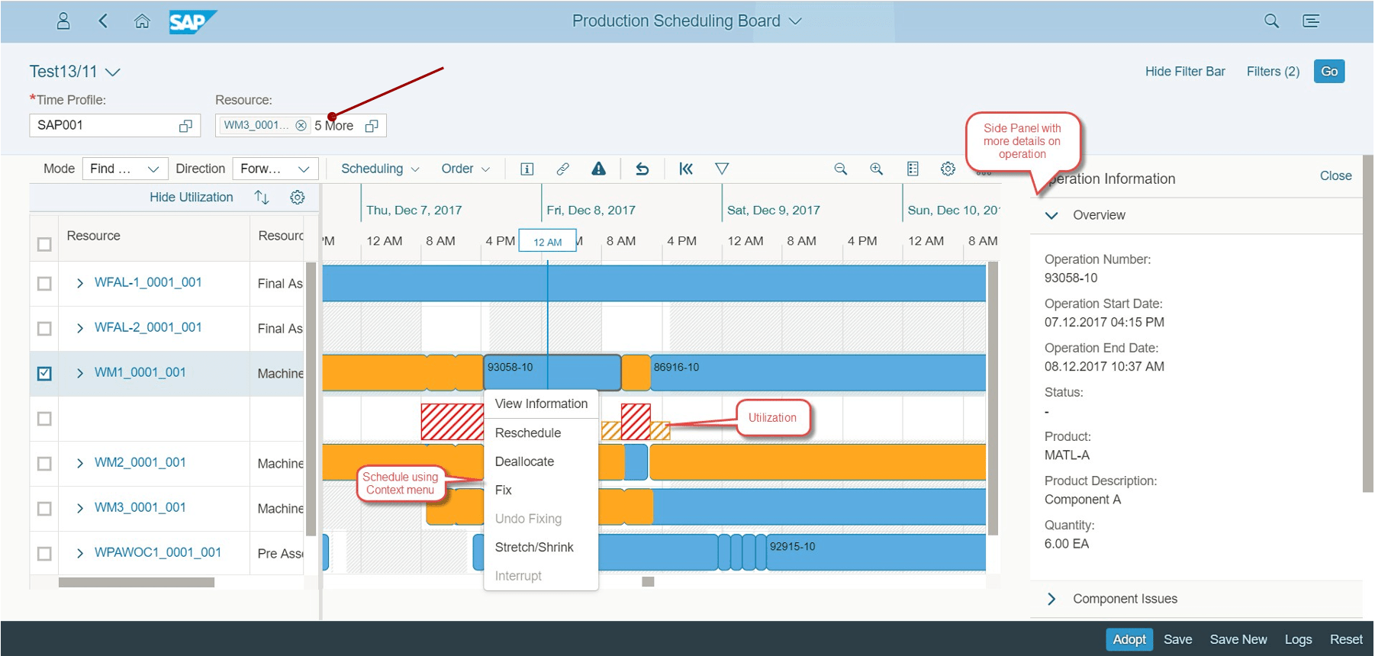
Task: Click the Time Profile SAP001 input field
Action: (114, 125)
